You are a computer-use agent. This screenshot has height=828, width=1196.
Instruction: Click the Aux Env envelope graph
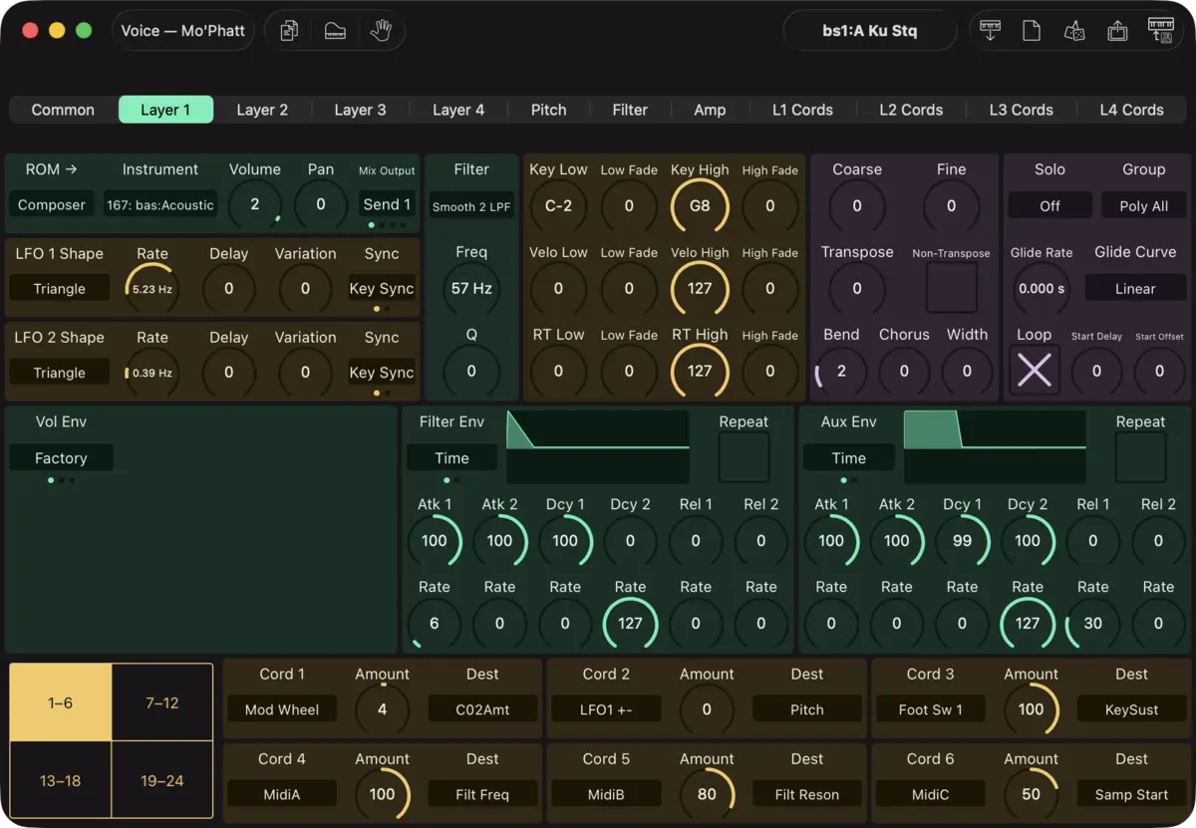pyautogui.click(x=995, y=447)
